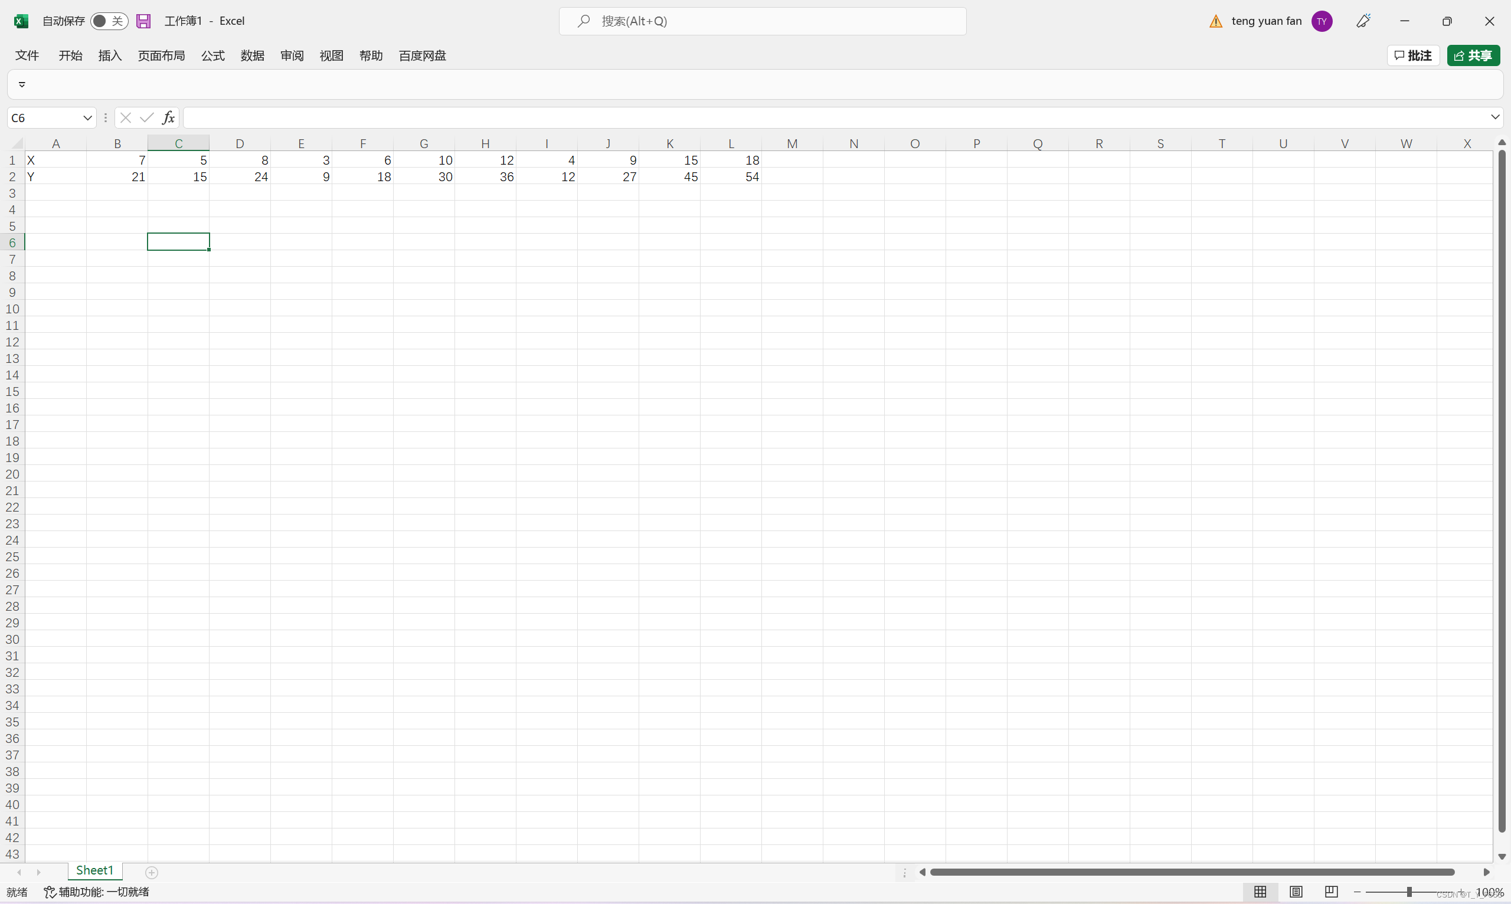Click the horizontal scroll right arrow

point(1486,872)
